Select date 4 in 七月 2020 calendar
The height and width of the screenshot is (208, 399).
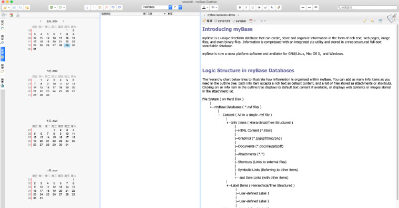click(73, 130)
